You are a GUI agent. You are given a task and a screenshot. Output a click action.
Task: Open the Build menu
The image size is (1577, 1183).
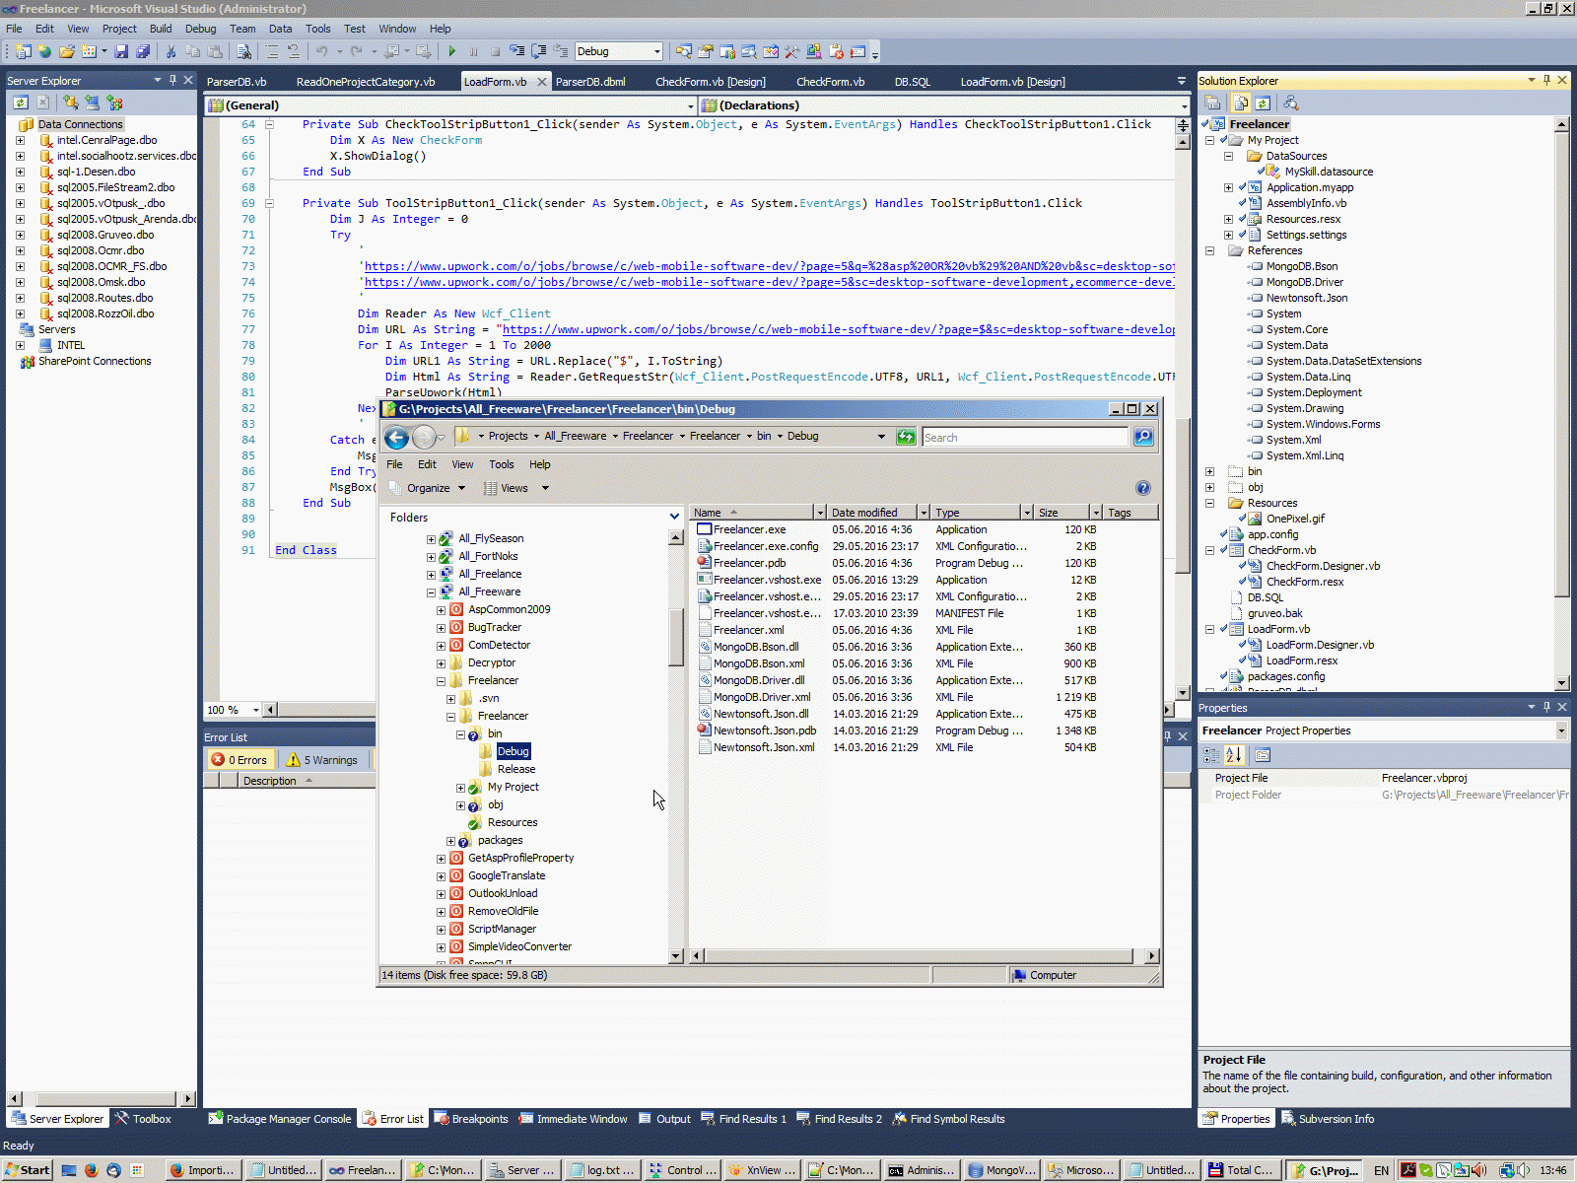tap(160, 29)
